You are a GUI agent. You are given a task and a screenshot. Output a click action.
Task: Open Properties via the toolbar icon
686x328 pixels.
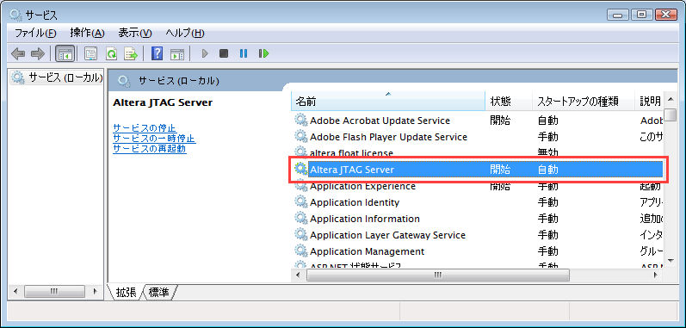[90, 53]
